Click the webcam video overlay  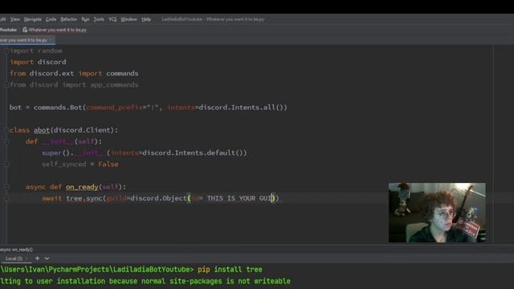[437, 213]
